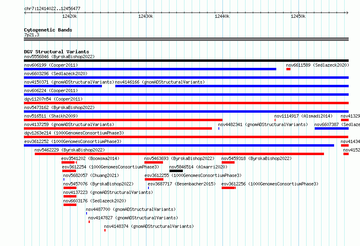Click the red nsv5459318 variant bar
Screen dimensions: 360x246
(228, 162)
